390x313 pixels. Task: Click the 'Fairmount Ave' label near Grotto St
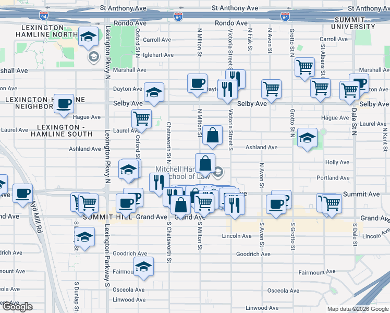coord(317,272)
